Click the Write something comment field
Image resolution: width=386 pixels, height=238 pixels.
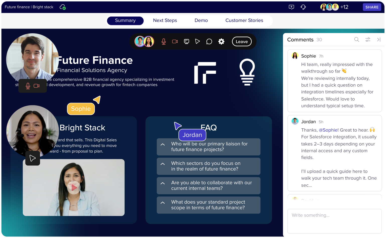[x=334, y=221]
